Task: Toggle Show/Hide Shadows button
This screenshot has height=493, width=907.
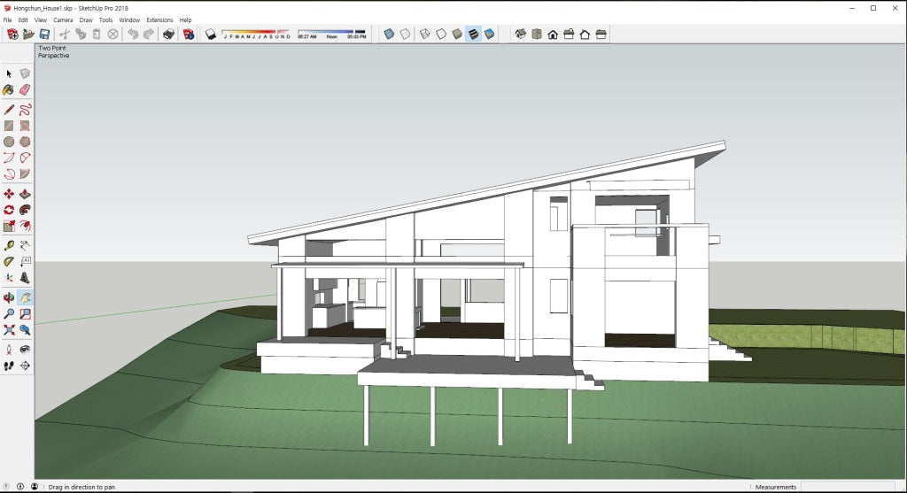Action: (x=211, y=35)
